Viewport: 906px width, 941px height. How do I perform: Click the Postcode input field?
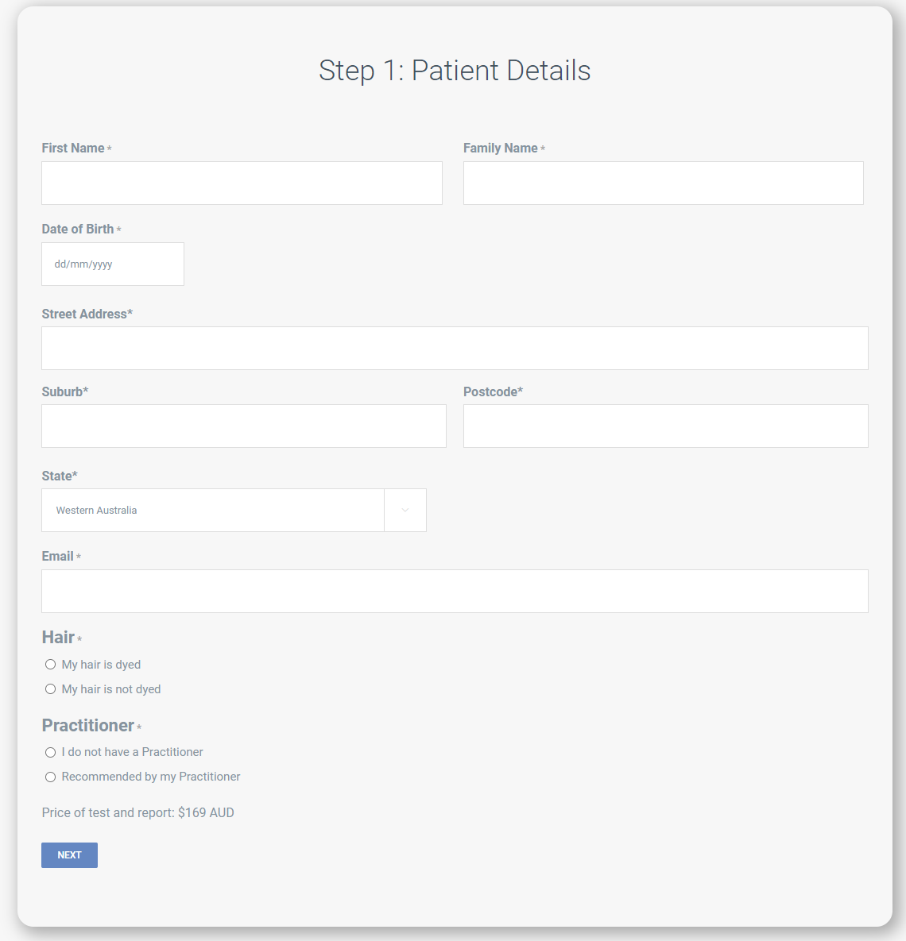[x=665, y=426]
